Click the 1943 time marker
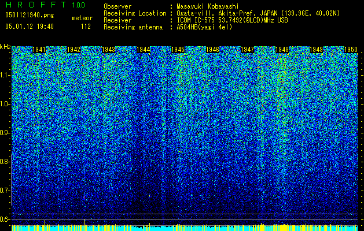 click(x=108, y=50)
